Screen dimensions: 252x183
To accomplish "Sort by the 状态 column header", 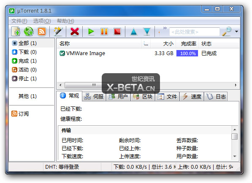I will 219,44.
